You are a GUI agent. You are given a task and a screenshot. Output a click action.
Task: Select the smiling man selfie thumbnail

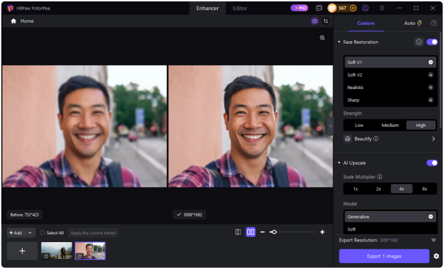point(90,250)
